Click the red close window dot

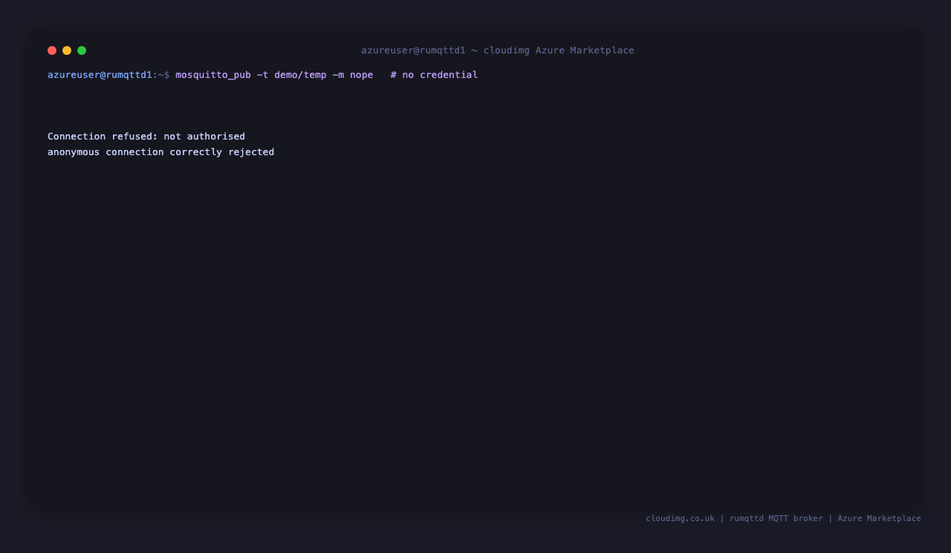pos(52,50)
